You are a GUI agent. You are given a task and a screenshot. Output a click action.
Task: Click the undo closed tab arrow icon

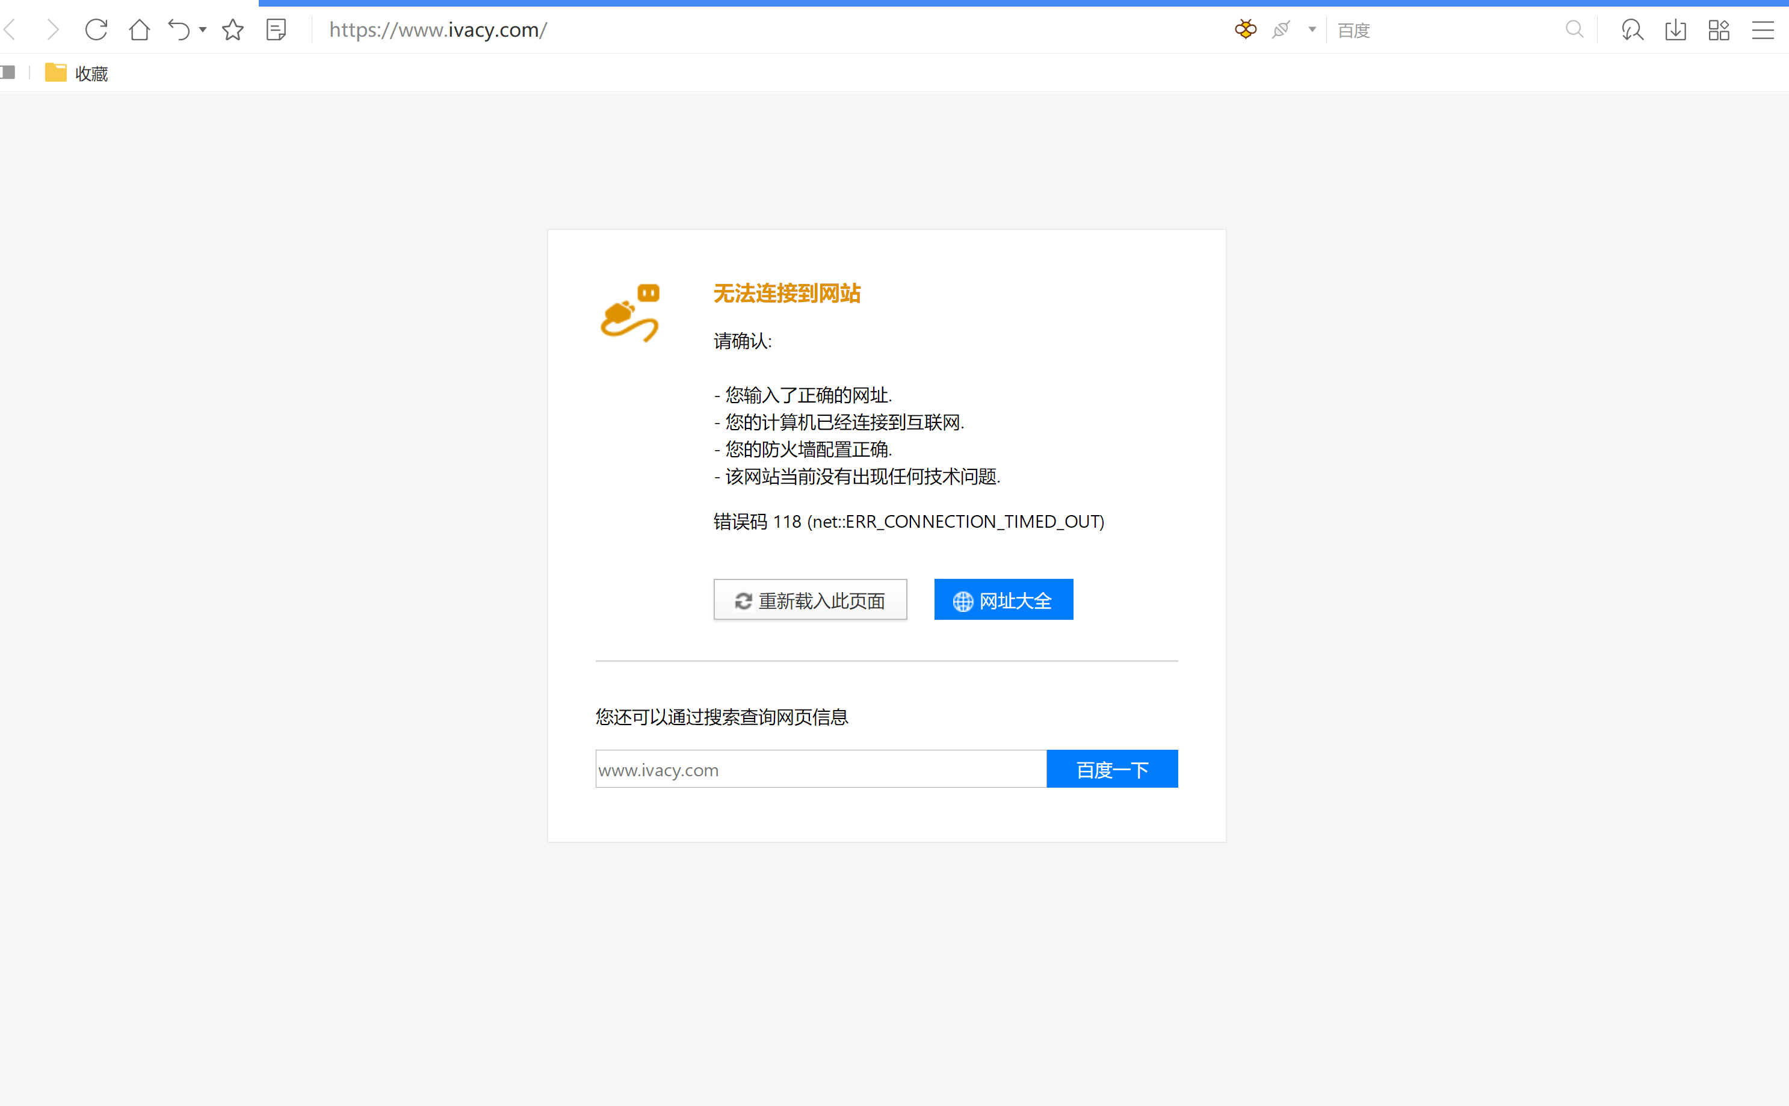click(179, 30)
